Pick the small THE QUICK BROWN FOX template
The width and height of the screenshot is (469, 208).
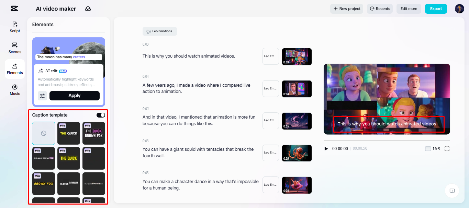coord(44,158)
